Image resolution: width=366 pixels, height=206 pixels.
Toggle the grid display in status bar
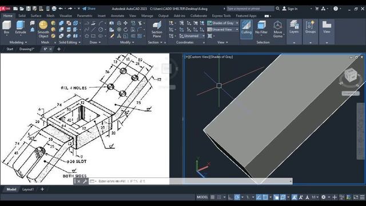(212, 197)
